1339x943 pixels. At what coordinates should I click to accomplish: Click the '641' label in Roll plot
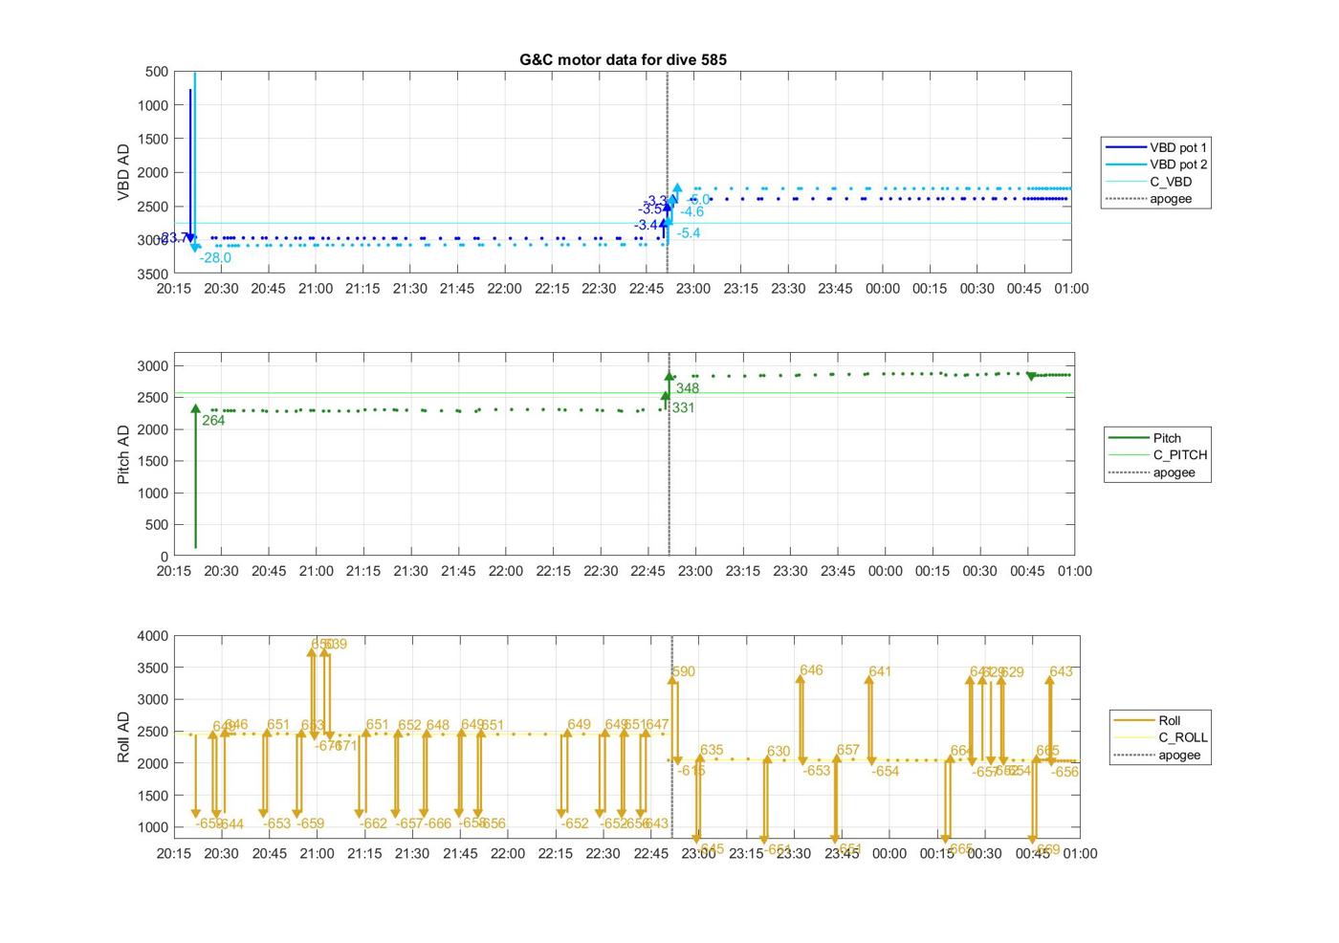pos(880,672)
